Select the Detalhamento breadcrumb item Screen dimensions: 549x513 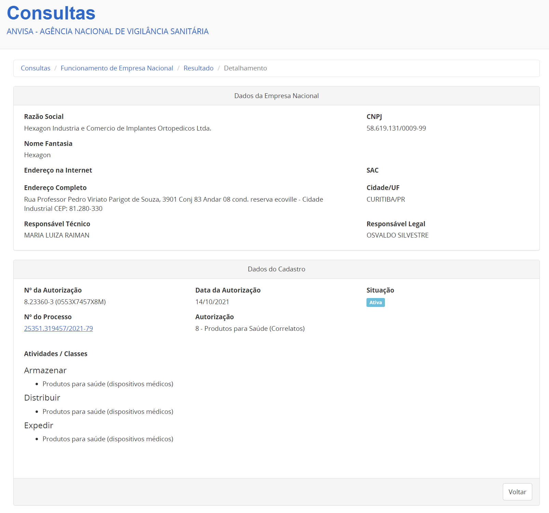click(x=245, y=68)
